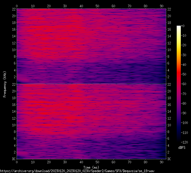Click the center of the lower channel spectrogram
Screen dimensions: 191x173
(x=91, y=121)
